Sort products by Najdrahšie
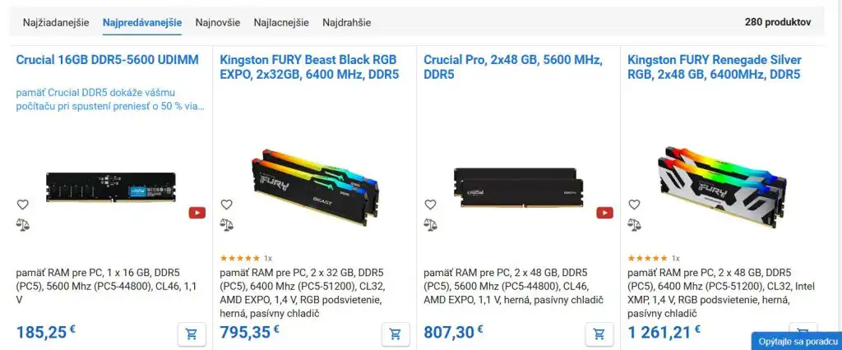The height and width of the screenshot is (350, 842). tap(346, 22)
